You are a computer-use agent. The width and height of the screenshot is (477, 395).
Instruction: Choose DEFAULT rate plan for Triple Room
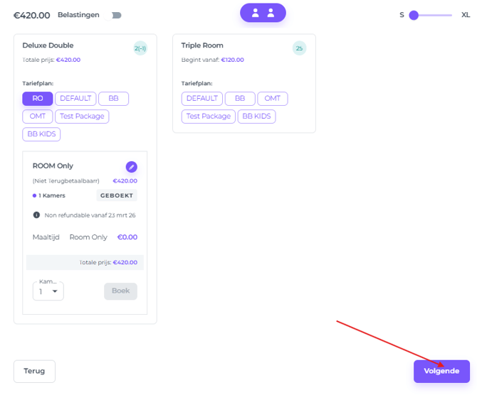click(x=202, y=99)
